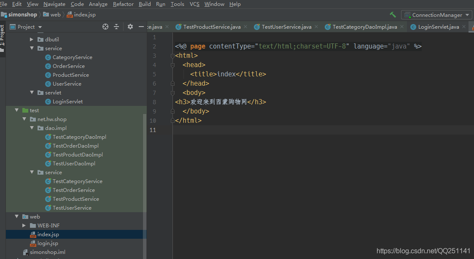Open the 1: Project side tool window tab
474x259 pixels.
(x=3, y=38)
